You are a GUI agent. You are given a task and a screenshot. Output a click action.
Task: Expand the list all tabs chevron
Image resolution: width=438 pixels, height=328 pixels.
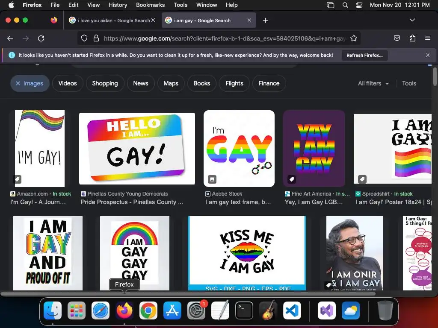click(412, 20)
